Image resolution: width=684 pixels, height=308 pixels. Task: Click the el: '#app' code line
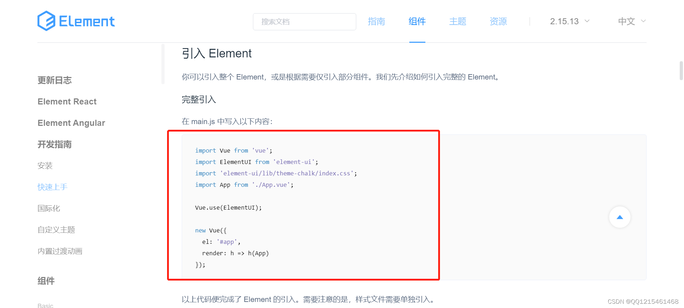[x=221, y=242]
